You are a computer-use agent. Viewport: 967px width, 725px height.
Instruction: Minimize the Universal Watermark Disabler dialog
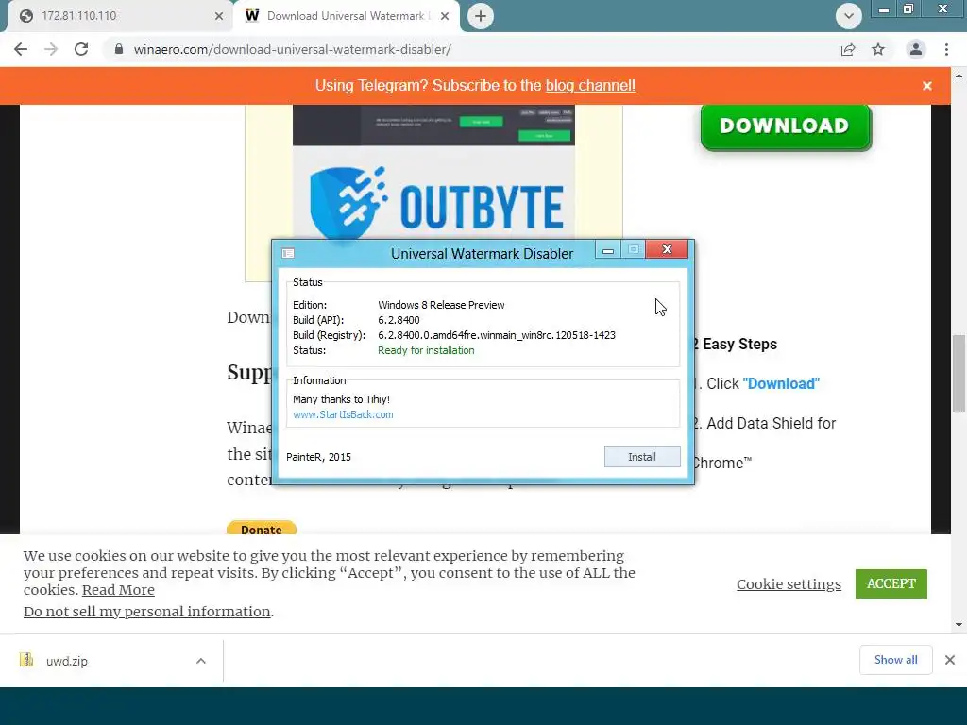(608, 249)
